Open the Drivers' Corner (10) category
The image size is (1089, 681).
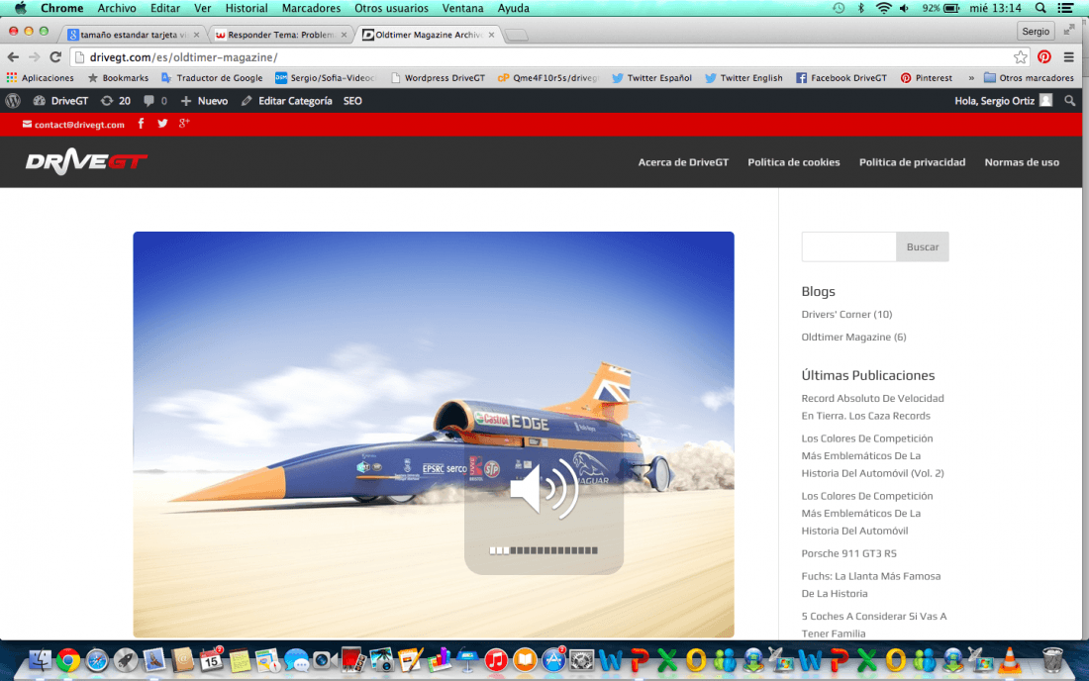coord(846,314)
